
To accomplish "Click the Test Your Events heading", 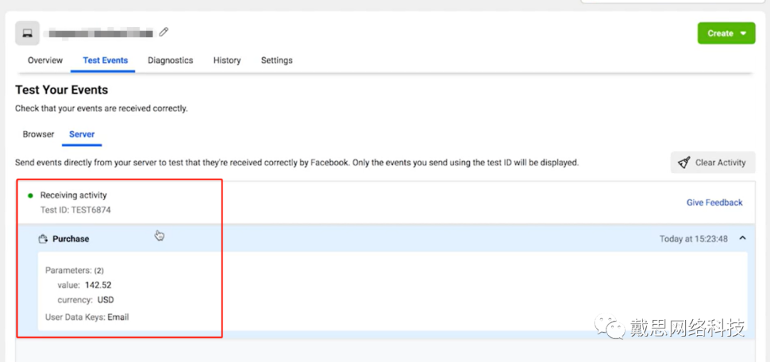I will tap(61, 90).
